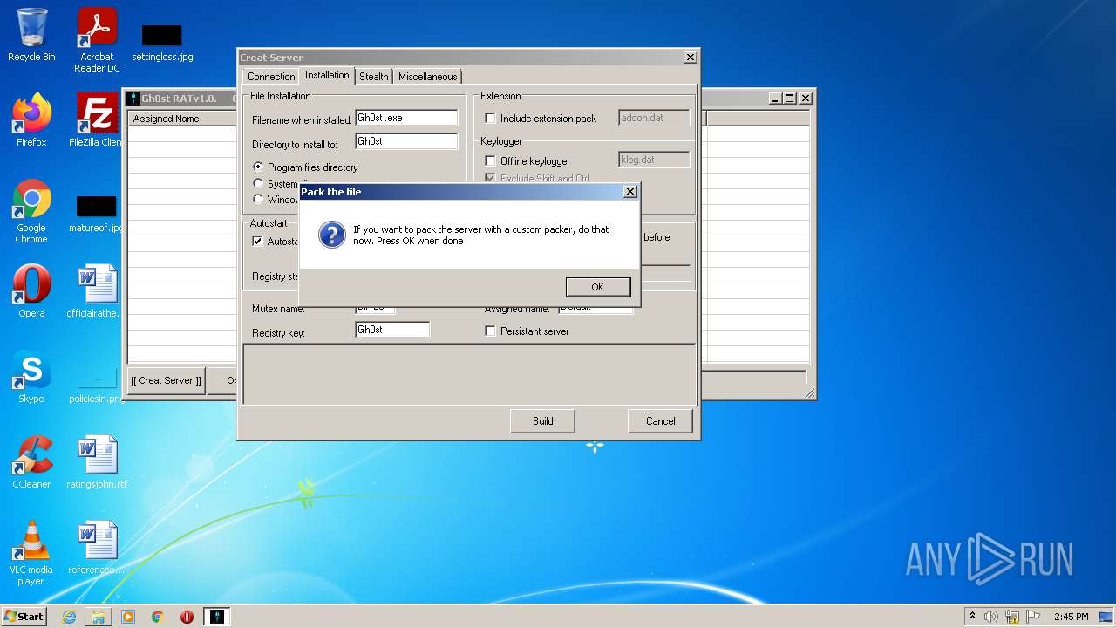This screenshot has width=1116, height=628.
Task: Enable Offline keylogger checkbox
Action: (x=490, y=161)
